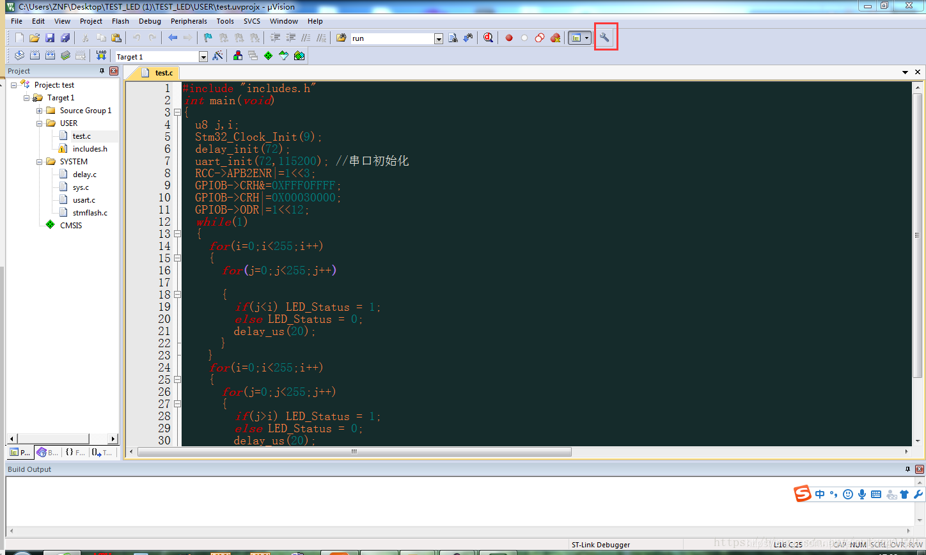Select the test.c editor tab

[158, 73]
